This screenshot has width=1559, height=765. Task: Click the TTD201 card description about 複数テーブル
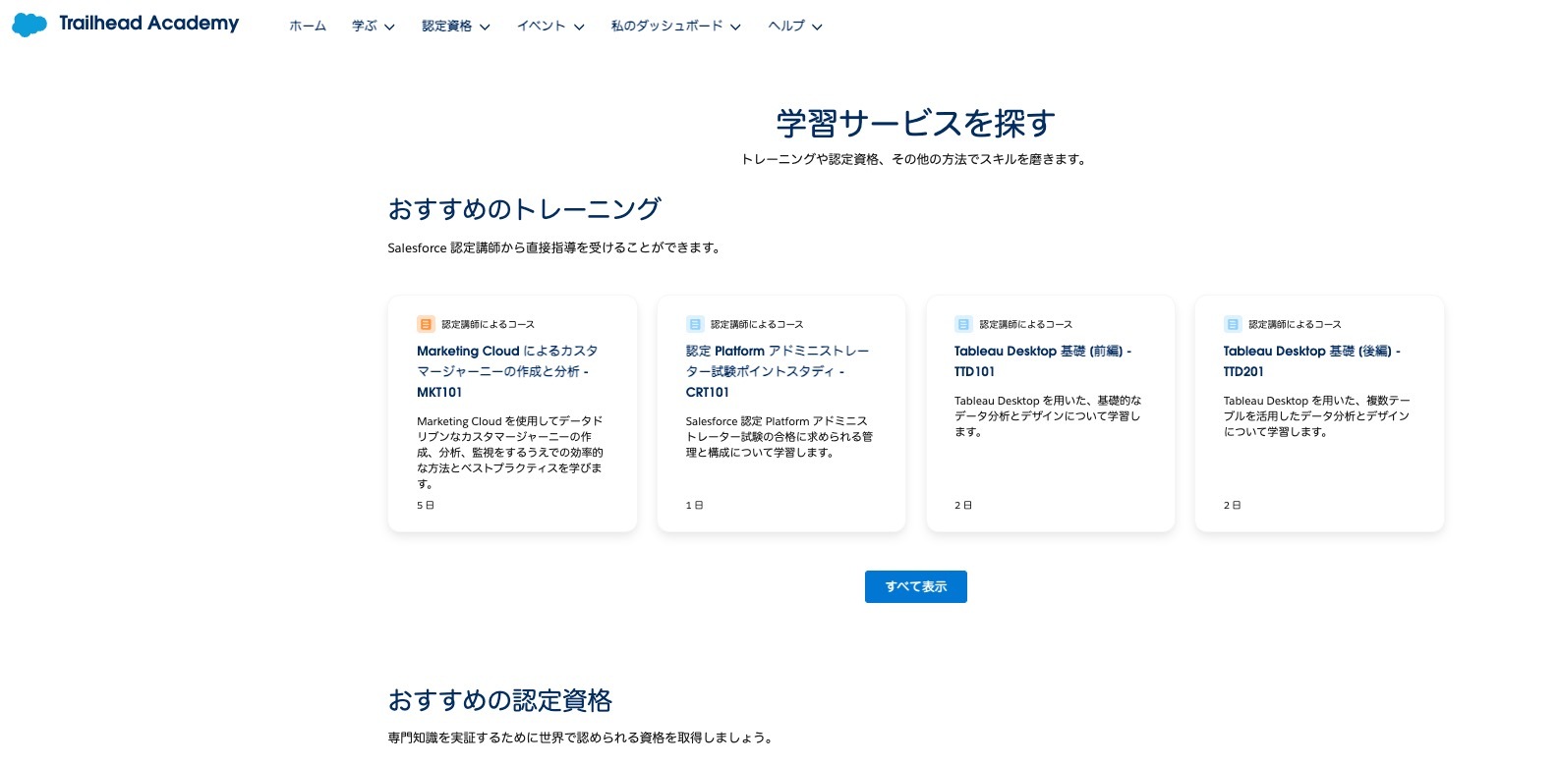point(1317,416)
